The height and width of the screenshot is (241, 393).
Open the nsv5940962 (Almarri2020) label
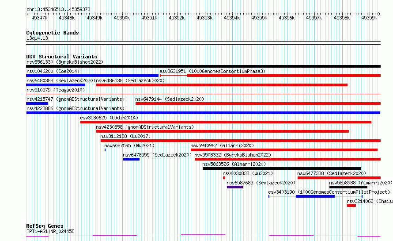(x=222, y=145)
